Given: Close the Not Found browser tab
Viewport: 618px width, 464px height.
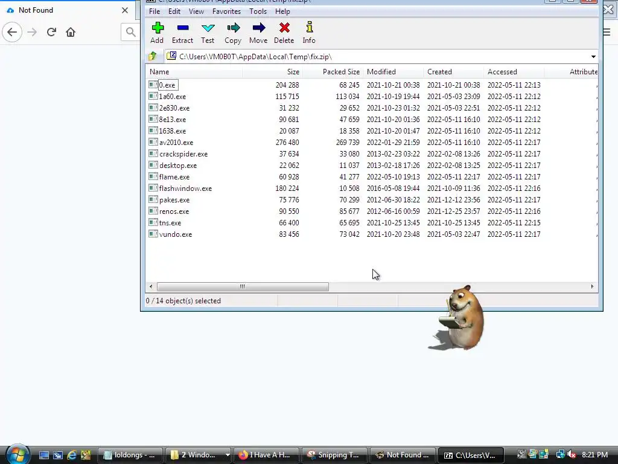Looking at the screenshot, I should click(125, 10).
